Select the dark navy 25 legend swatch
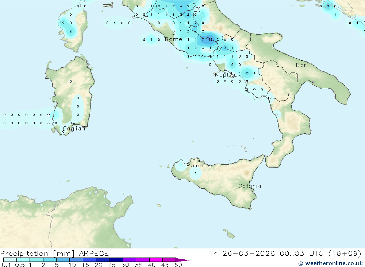The width and height of the screenshot is (365, 267). 116,260
